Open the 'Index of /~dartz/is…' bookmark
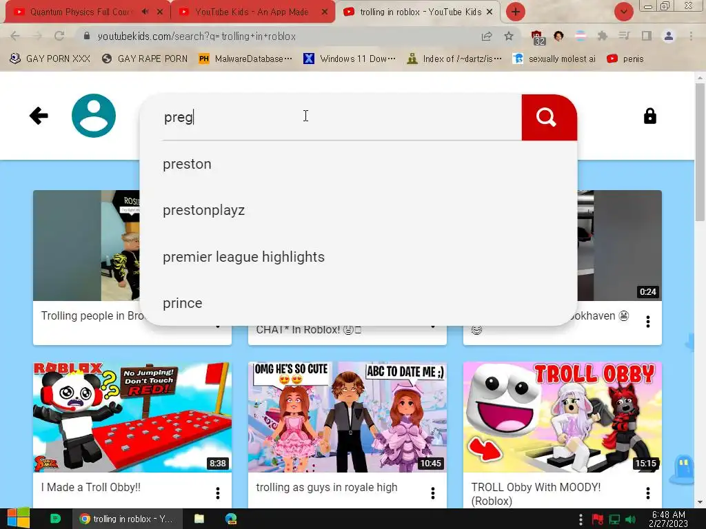The image size is (706, 529). [x=454, y=59]
